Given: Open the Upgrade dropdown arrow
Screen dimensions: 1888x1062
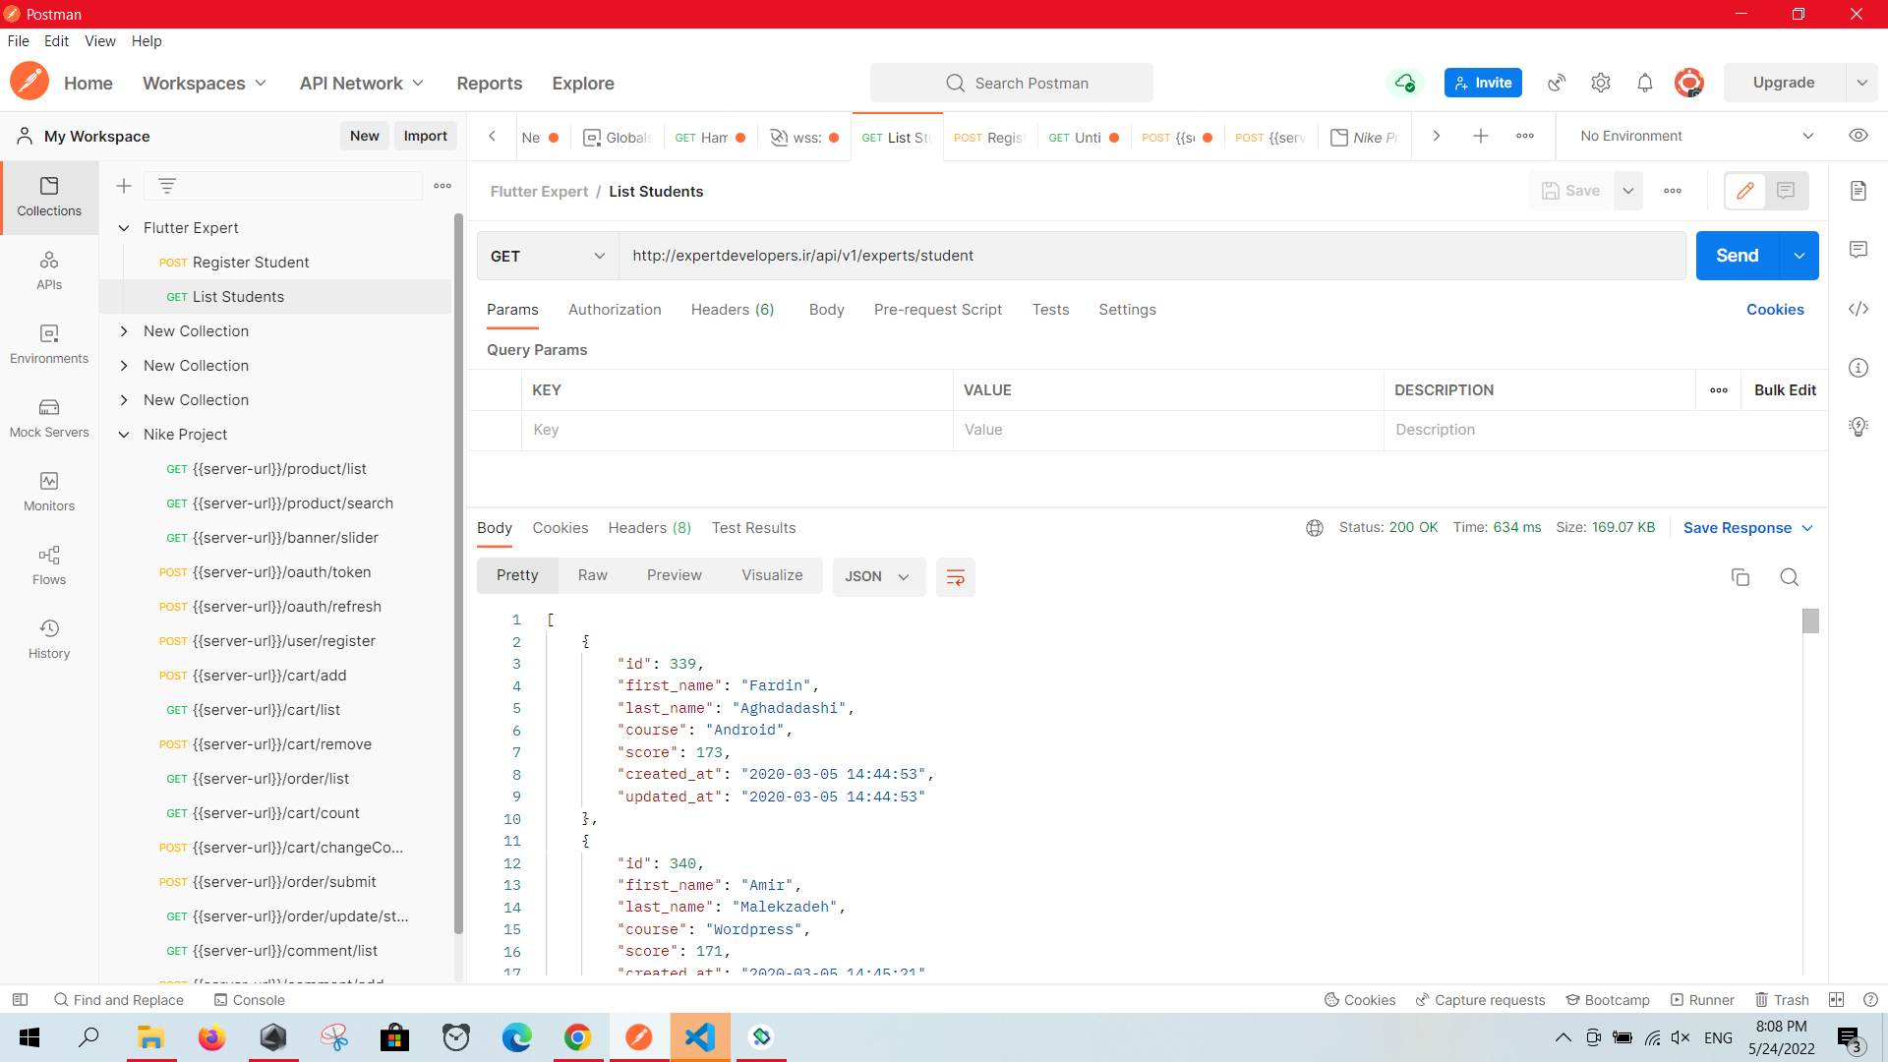Looking at the screenshot, I should point(1861,83).
